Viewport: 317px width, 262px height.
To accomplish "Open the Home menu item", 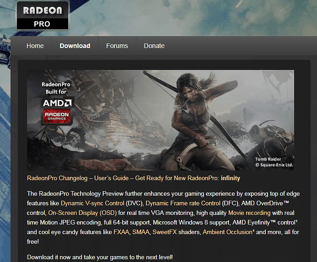I will tap(35, 46).
